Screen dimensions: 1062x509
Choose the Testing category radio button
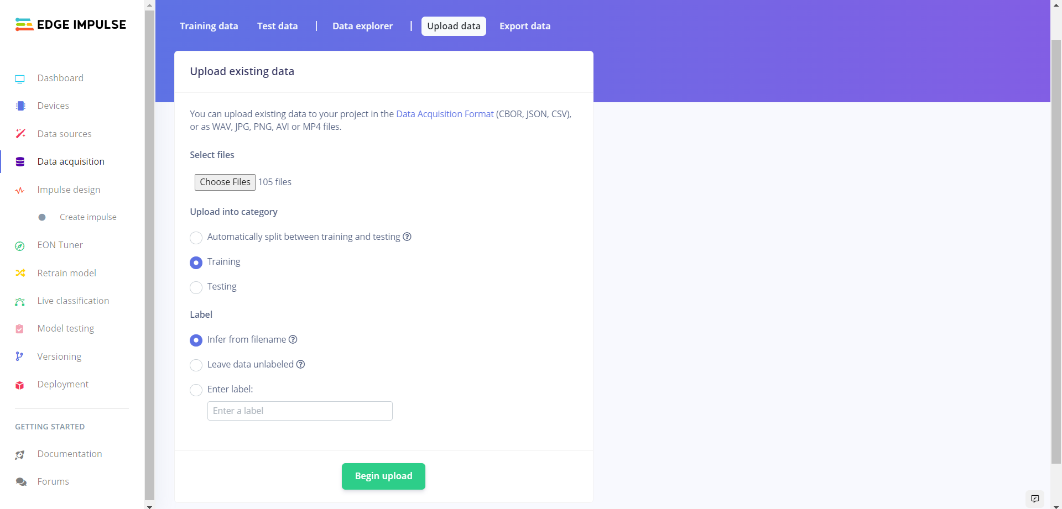point(196,287)
